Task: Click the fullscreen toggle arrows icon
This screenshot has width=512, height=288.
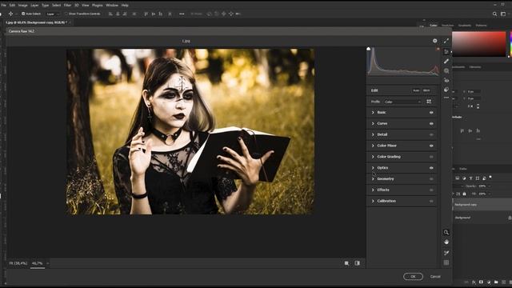Action: coord(446,41)
